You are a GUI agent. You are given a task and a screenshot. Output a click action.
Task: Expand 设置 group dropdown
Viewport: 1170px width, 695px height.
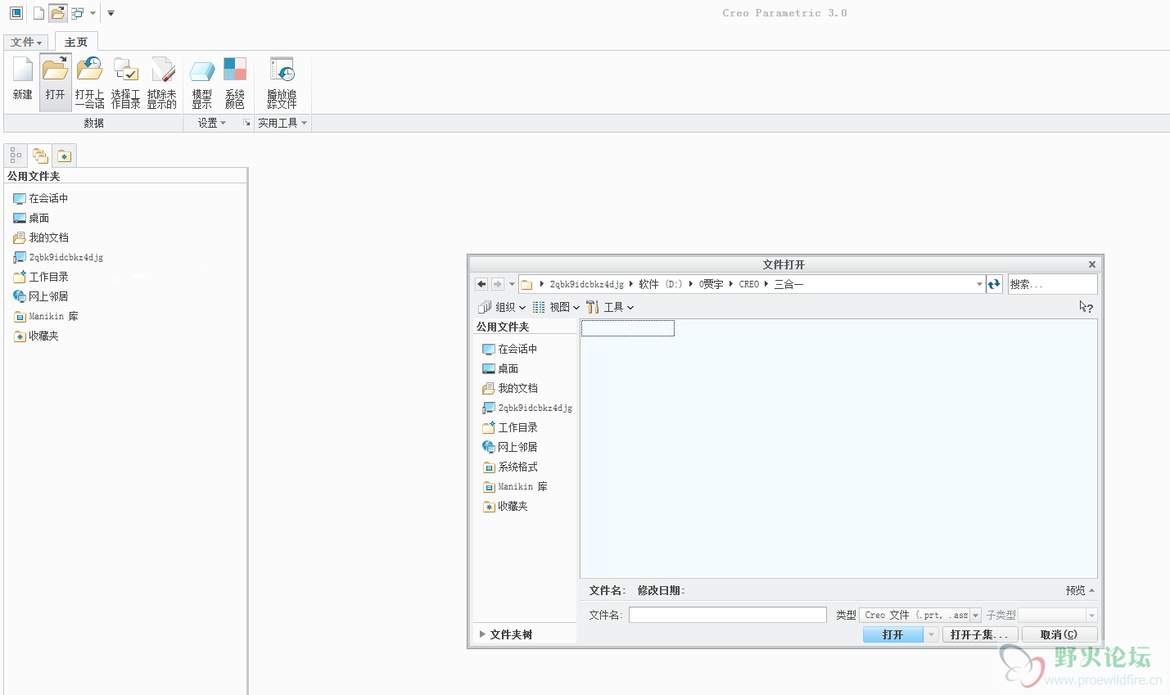(212, 123)
